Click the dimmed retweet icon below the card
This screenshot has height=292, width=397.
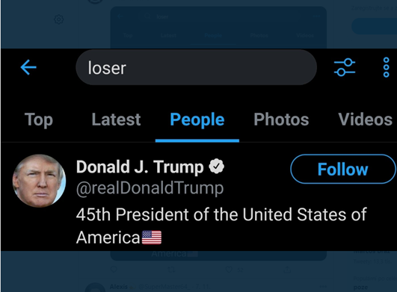tap(171, 270)
